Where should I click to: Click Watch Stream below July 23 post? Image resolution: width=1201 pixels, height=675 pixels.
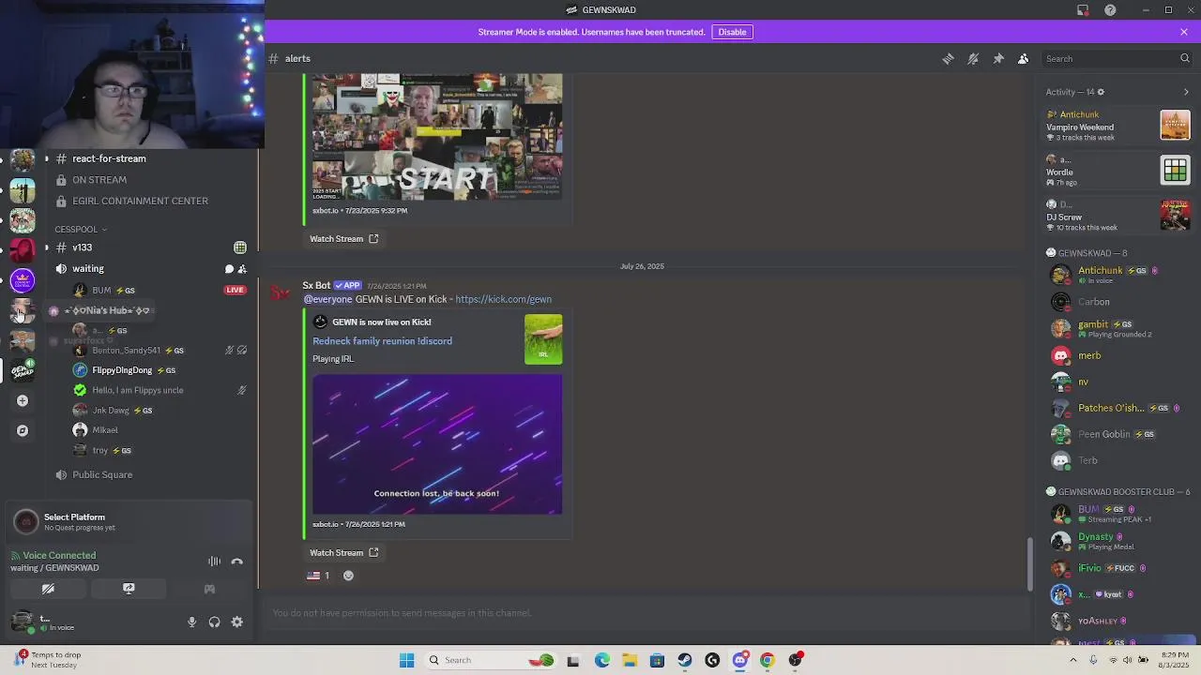344,239
